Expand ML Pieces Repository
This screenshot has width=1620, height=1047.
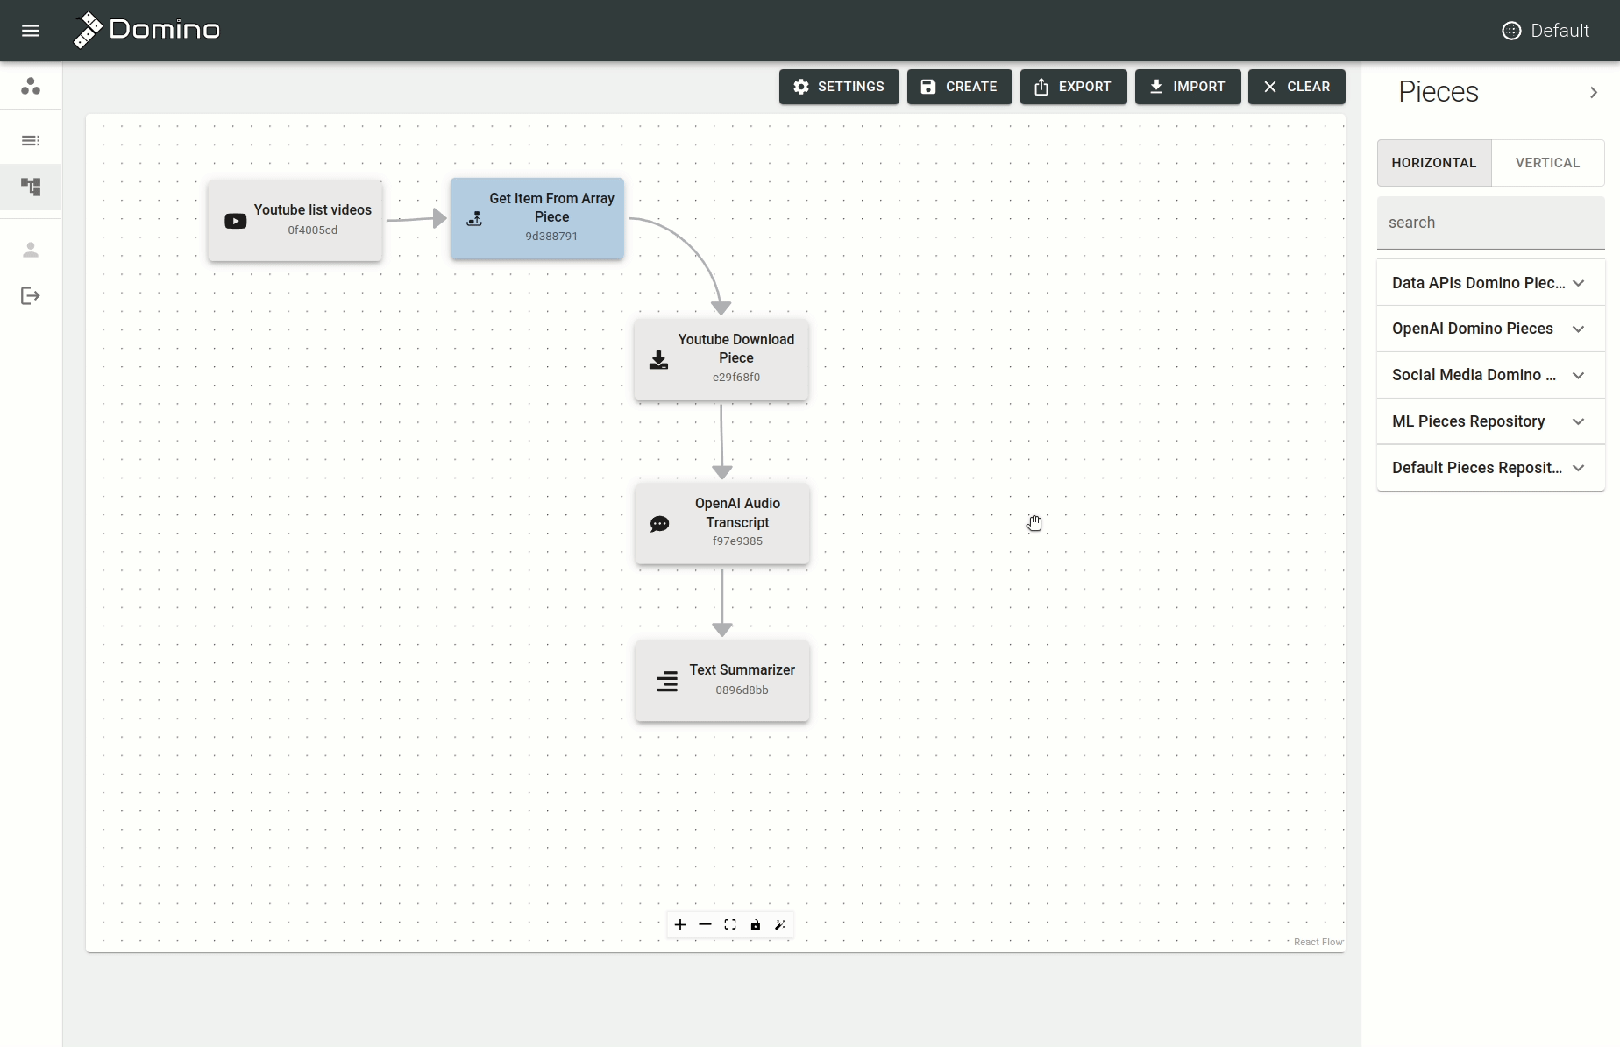(1490, 421)
